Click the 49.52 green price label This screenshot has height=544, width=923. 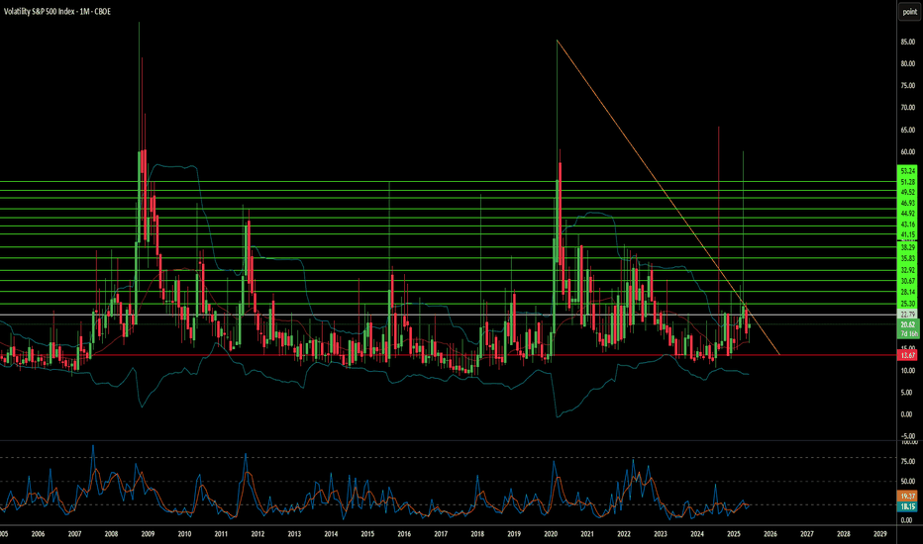coord(908,192)
